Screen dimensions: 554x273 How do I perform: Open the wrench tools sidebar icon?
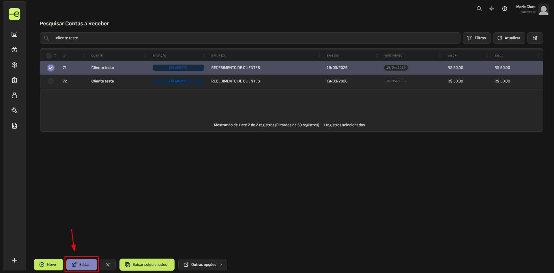click(14, 111)
